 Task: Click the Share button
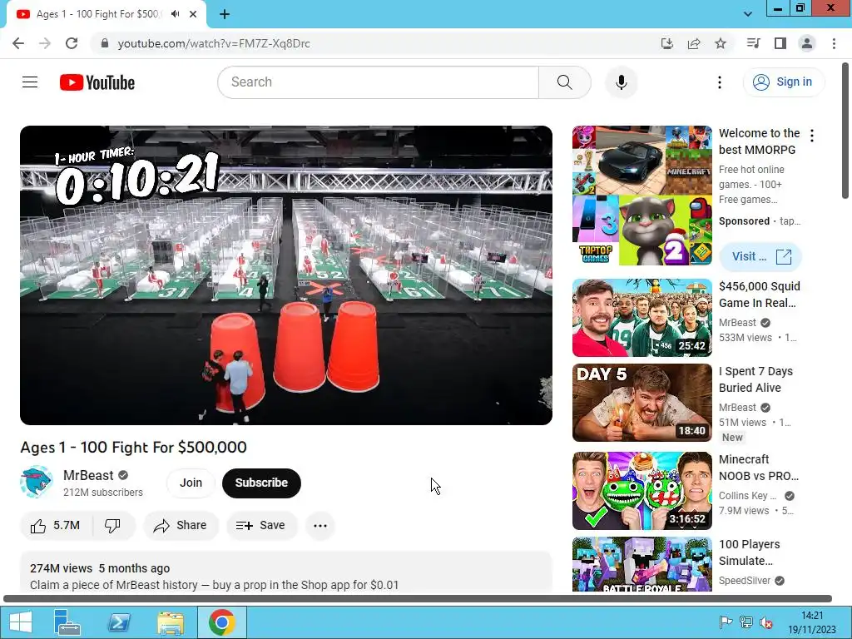pyautogui.click(x=181, y=526)
